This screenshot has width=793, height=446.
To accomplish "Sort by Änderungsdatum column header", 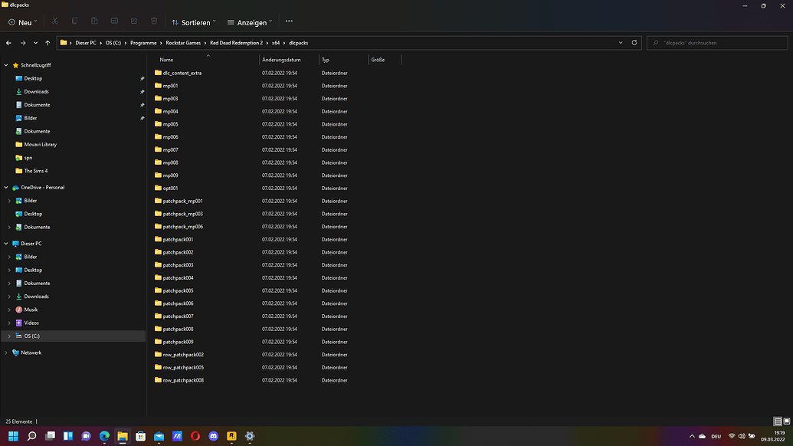I will (x=281, y=60).
